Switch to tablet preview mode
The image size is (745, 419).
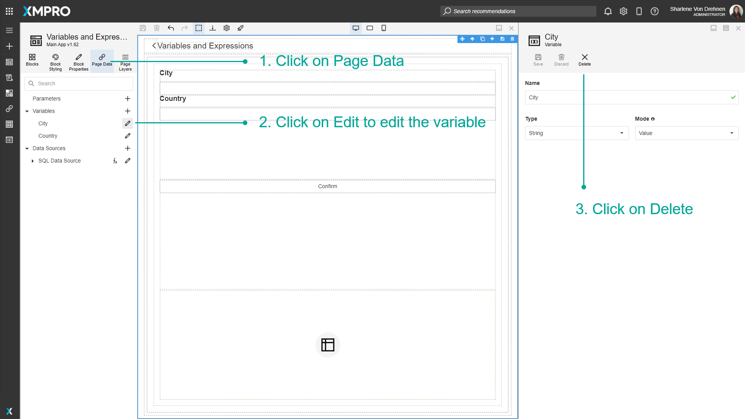(x=369, y=28)
